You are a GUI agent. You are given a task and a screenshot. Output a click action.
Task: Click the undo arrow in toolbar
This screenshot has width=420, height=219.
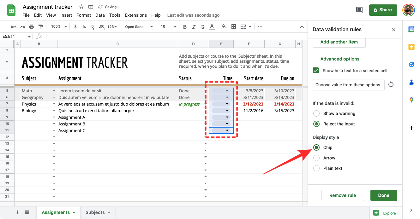pos(14,27)
